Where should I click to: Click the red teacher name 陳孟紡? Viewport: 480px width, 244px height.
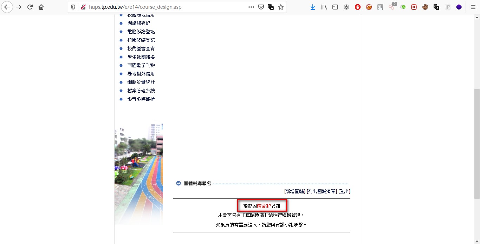pyautogui.click(x=264, y=206)
